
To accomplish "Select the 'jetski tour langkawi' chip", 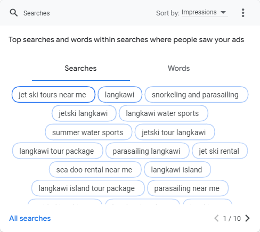I will [x=175, y=132].
